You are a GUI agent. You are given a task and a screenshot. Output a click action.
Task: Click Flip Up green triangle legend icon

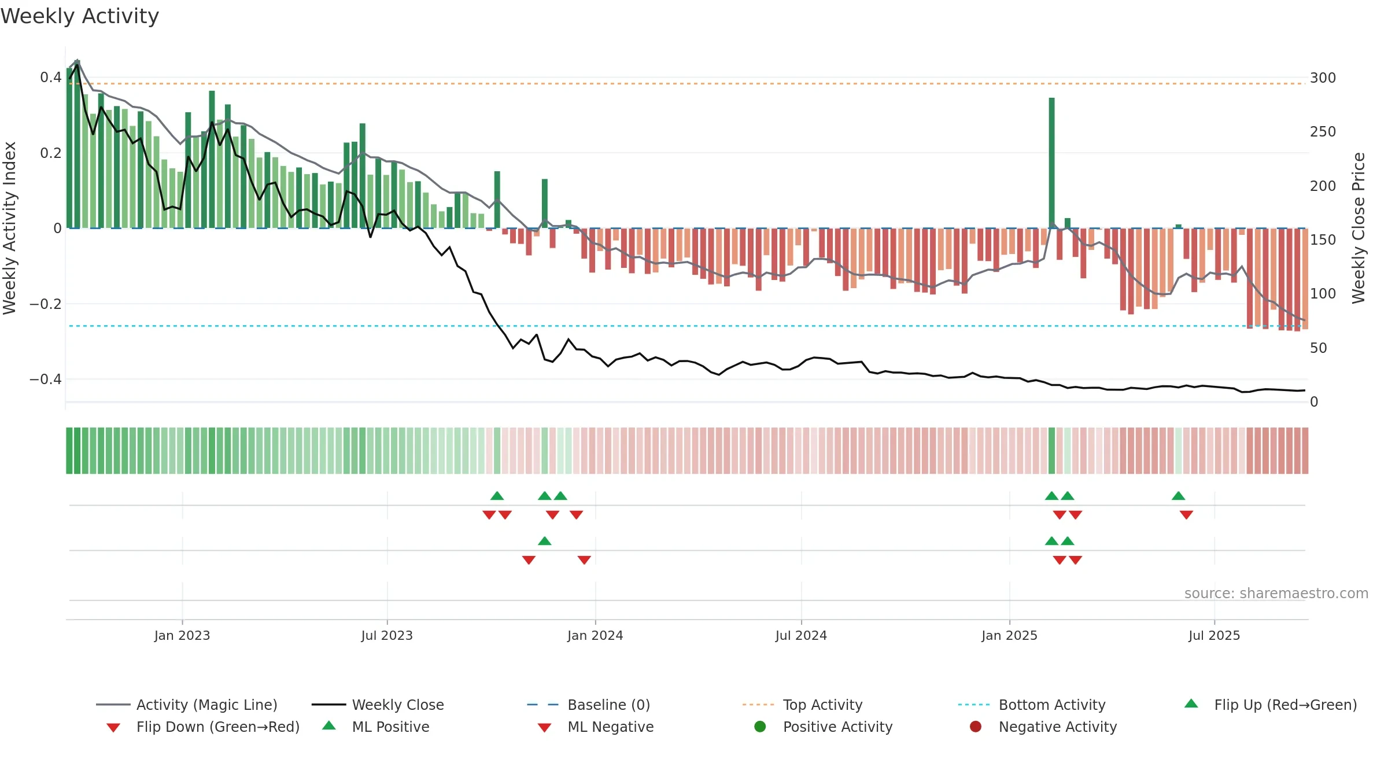tap(1191, 703)
